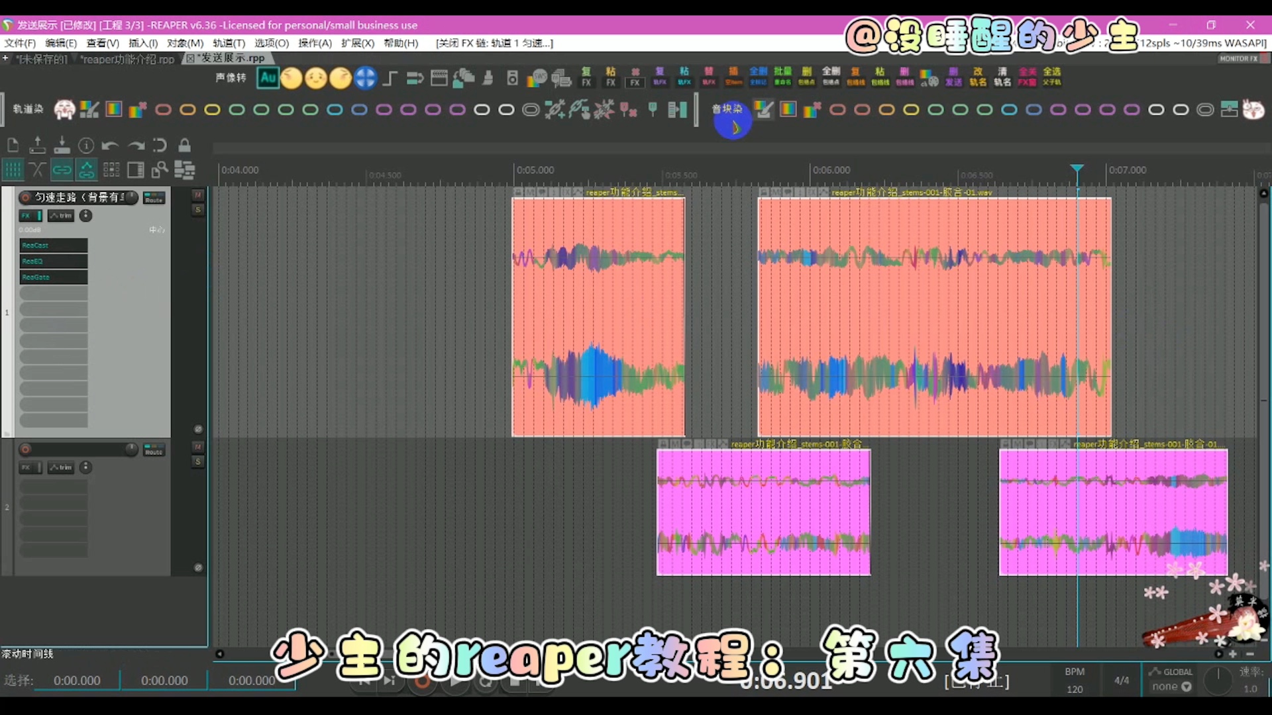Open track 1 Route button
1272x715 pixels.
[x=154, y=198]
